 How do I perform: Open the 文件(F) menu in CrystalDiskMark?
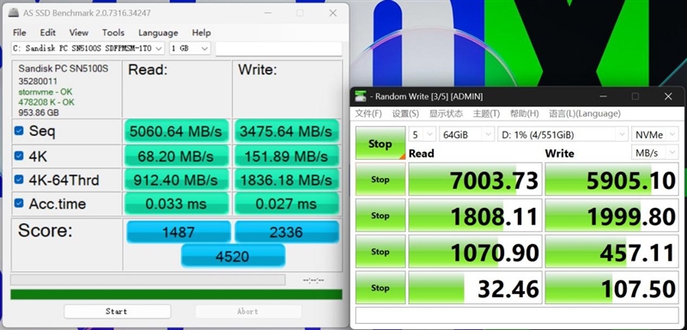pyautogui.click(x=368, y=114)
